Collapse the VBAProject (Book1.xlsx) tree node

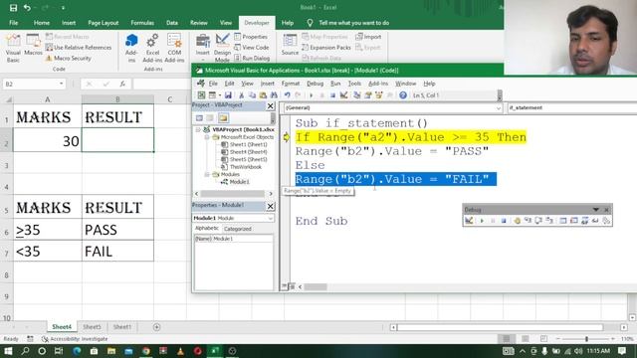coord(198,129)
